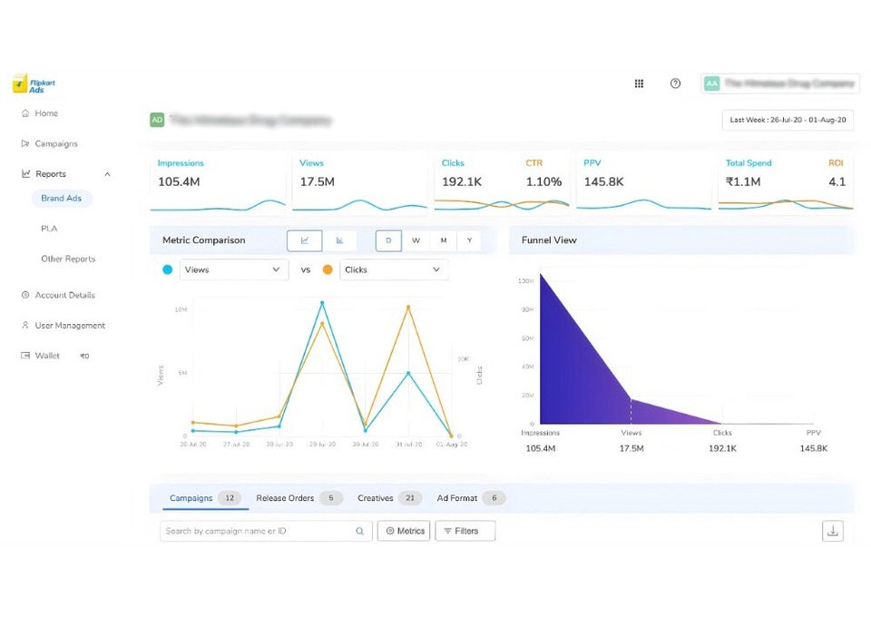
Task: Open the apps grid icon
Action: [639, 83]
